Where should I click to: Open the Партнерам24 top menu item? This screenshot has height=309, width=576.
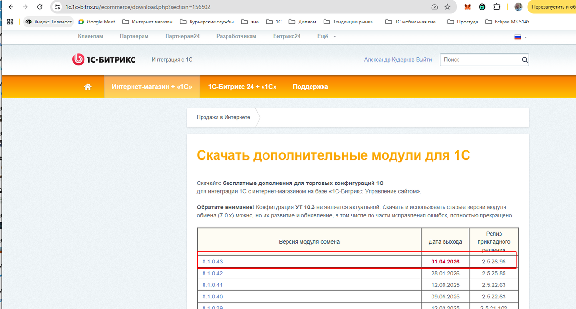click(182, 36)
